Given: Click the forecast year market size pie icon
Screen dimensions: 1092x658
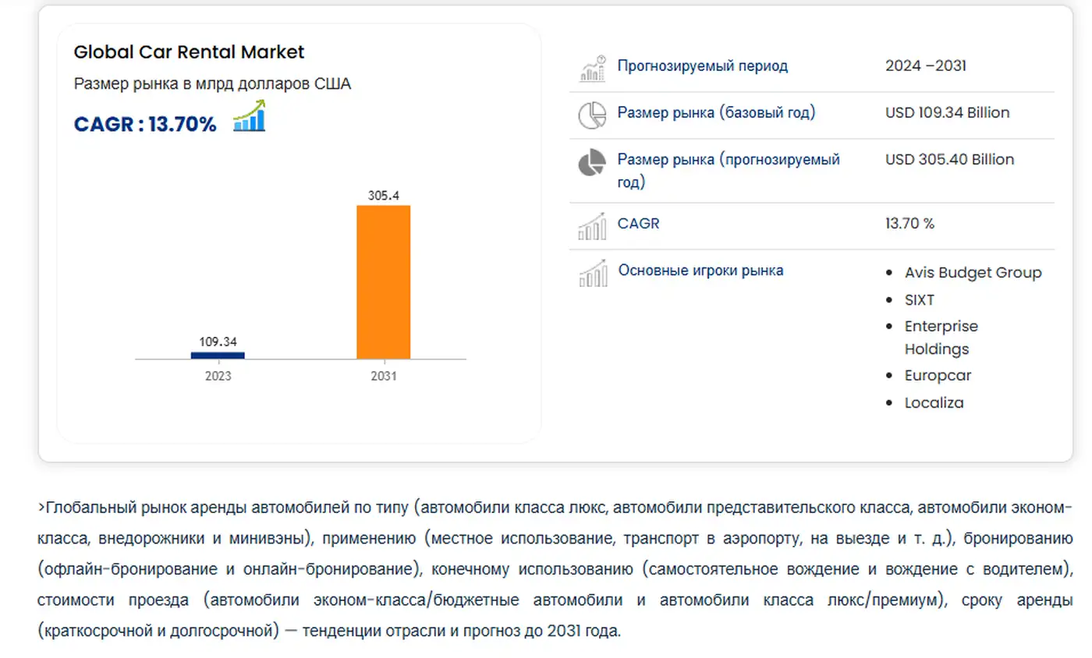Looking at the screenshot, I should [592, 162].
